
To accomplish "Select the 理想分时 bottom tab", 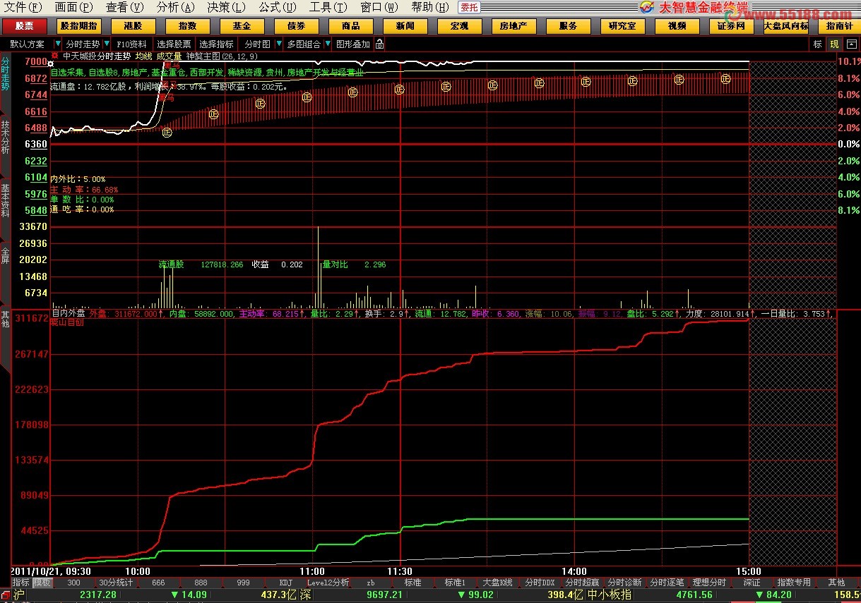I will [x=709, y=583].
